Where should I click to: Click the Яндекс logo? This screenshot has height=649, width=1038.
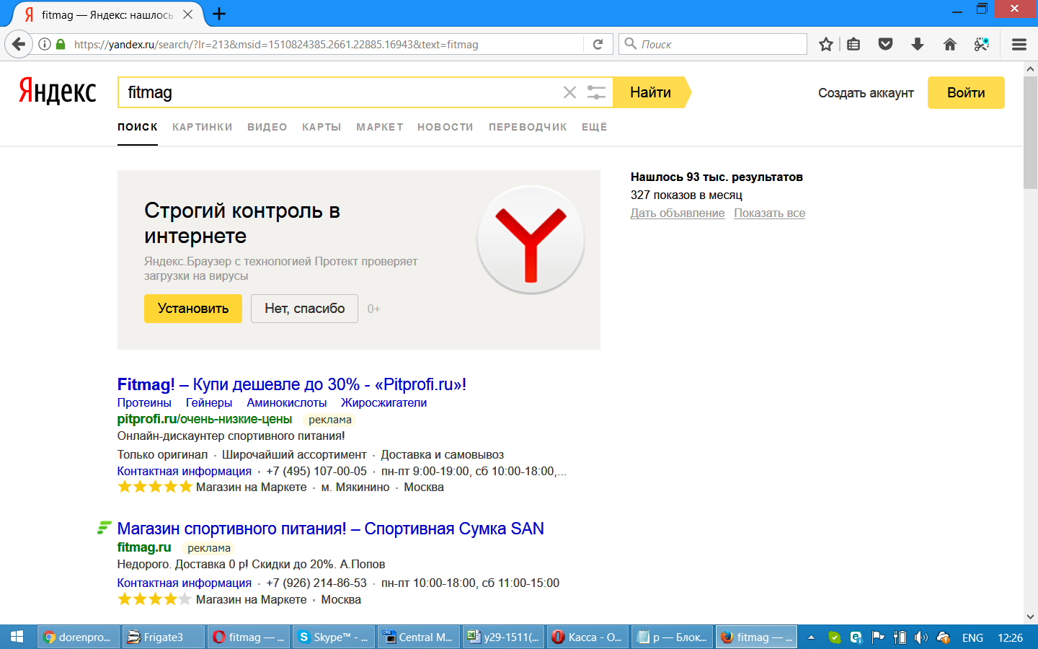(x=57, y=92)
